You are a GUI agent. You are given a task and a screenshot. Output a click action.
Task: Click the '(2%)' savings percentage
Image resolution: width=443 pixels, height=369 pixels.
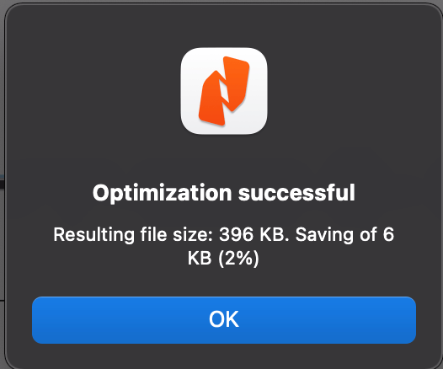pos(238,258)
